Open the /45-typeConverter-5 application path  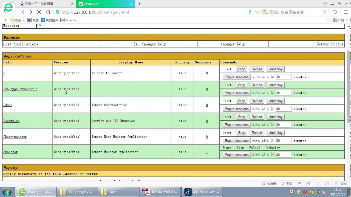click(20, 89)
